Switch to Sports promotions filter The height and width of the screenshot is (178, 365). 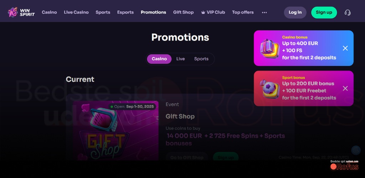pyautogui.click(x=201, y=59)
